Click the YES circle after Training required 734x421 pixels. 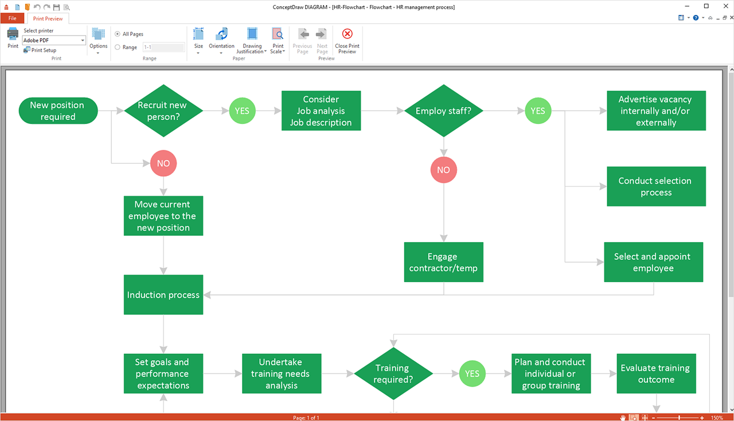pos(473,373)
